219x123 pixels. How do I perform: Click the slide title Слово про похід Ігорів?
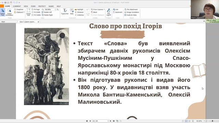[126, 26]
